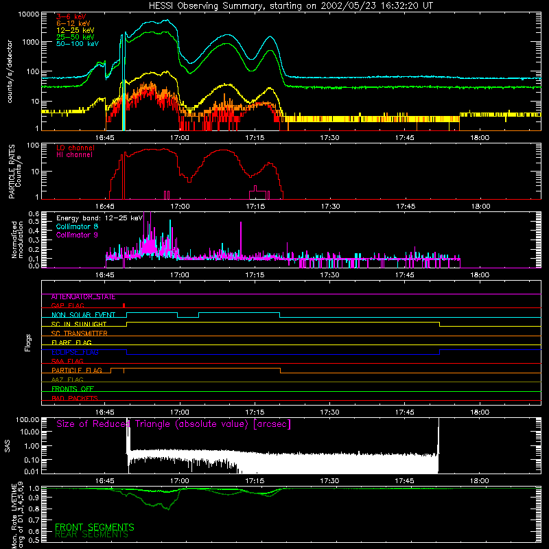Click the FLARE_FLAG label
Image resolution: width=549 pixels, height=549 pixels.
pyautogui.click(x=71, y=342)
